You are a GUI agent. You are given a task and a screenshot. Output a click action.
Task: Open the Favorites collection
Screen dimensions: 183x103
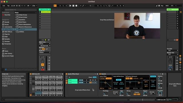point(7,15)
